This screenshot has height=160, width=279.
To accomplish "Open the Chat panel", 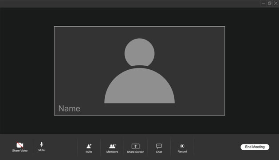I will coord(159,148).
